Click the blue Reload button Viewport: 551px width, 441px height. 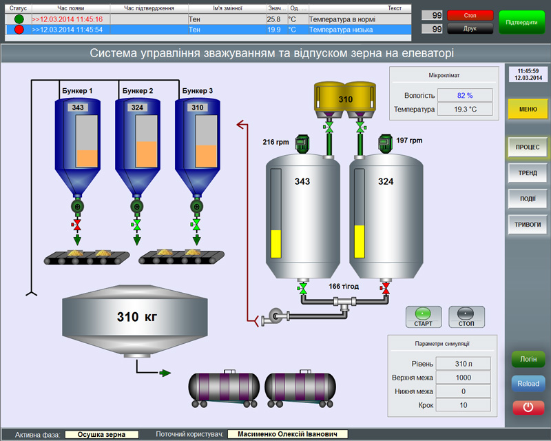coord(528,383)
